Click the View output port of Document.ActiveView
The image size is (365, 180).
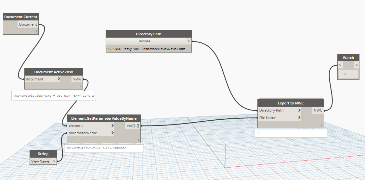click(77, 79)
